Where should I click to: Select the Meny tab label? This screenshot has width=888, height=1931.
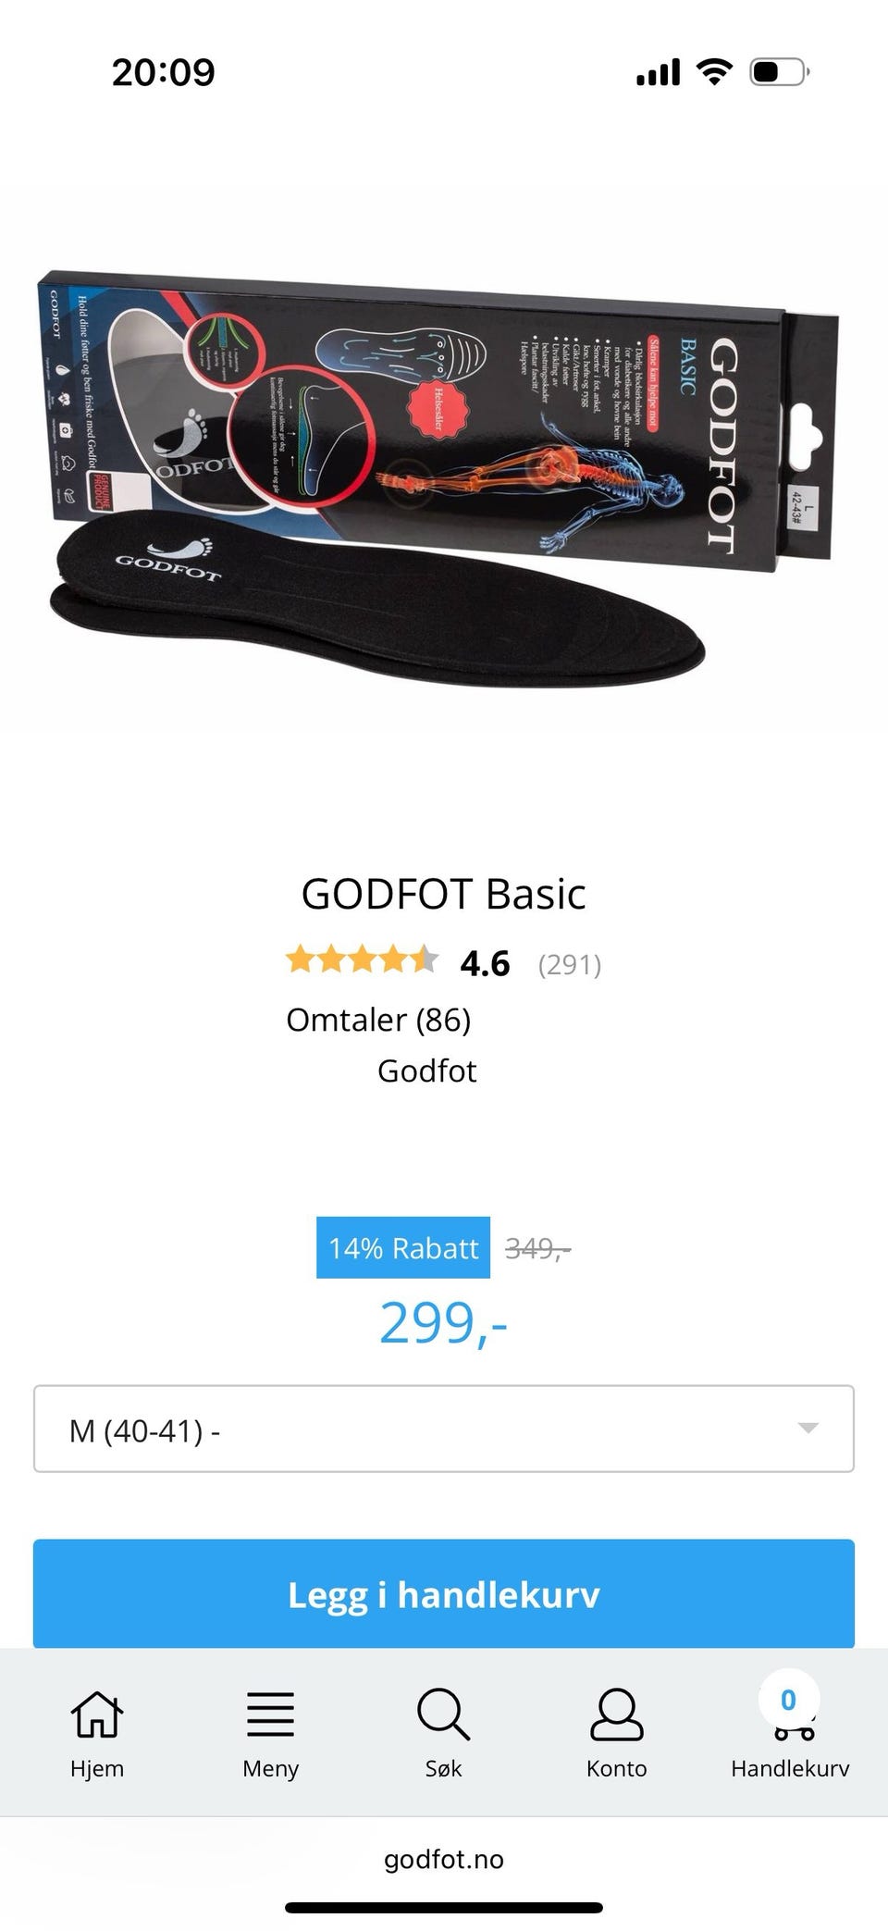(270, 1768)
